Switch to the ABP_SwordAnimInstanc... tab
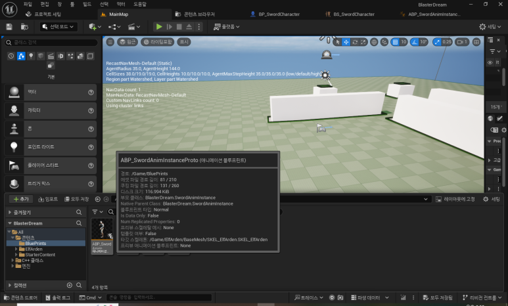This screenshot has width=508, height=306. tap(430, 14)
